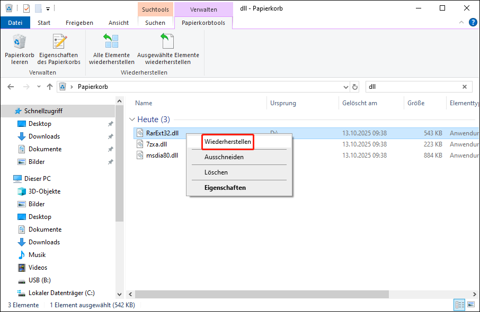Image resolution: width=480 pixels, height=312 pixels.
Task: Collapse the Heute group
Action: (132, 120)
